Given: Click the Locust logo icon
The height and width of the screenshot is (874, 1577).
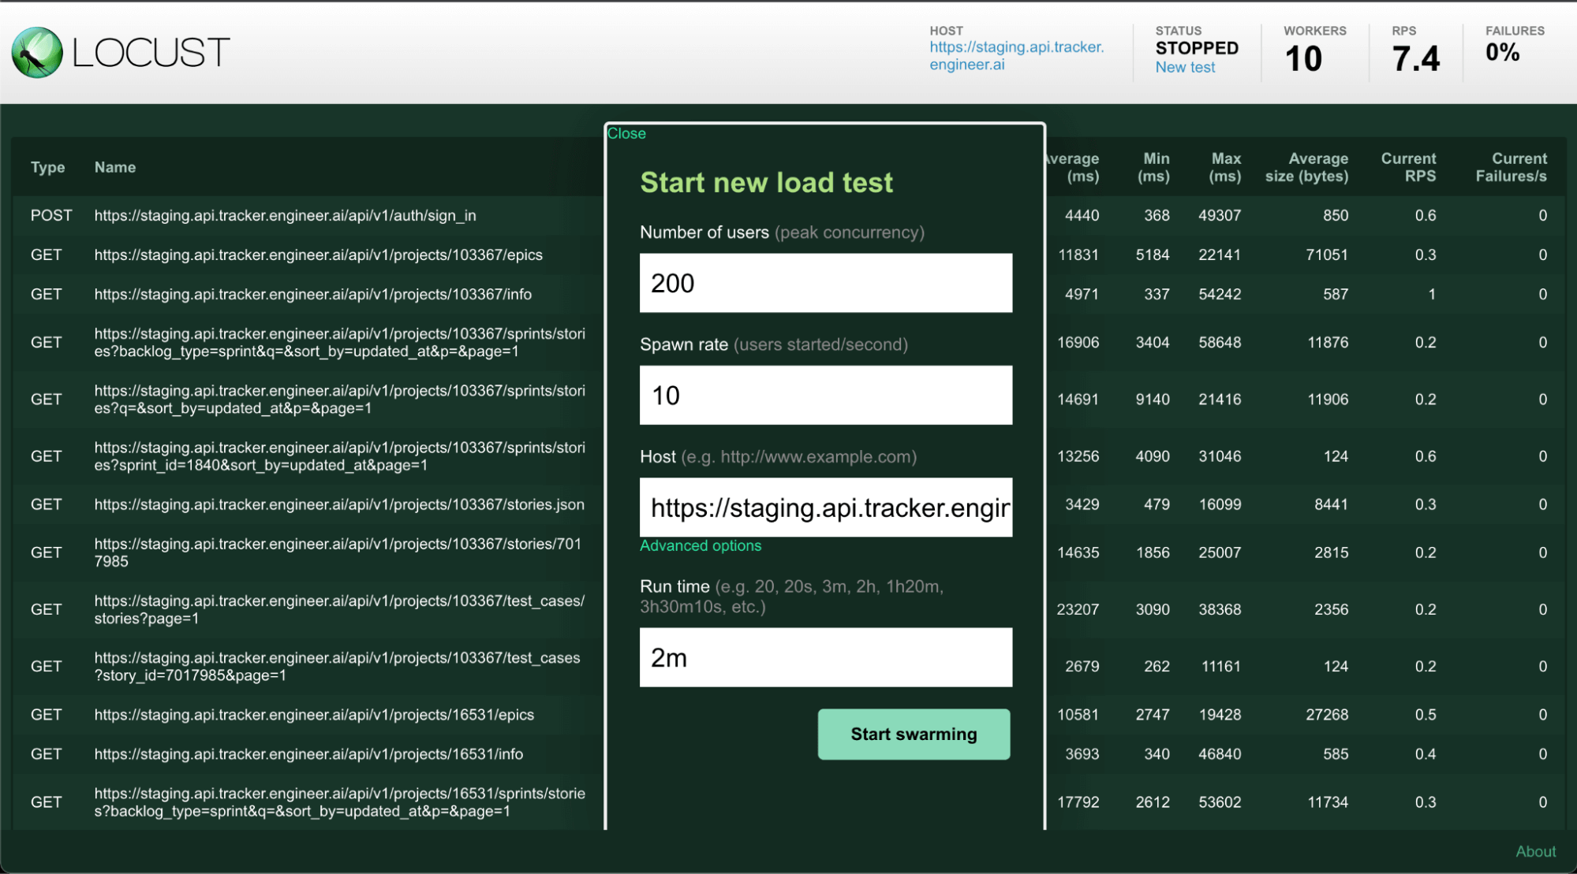Looking at the screenshot, I should (37, 52).
